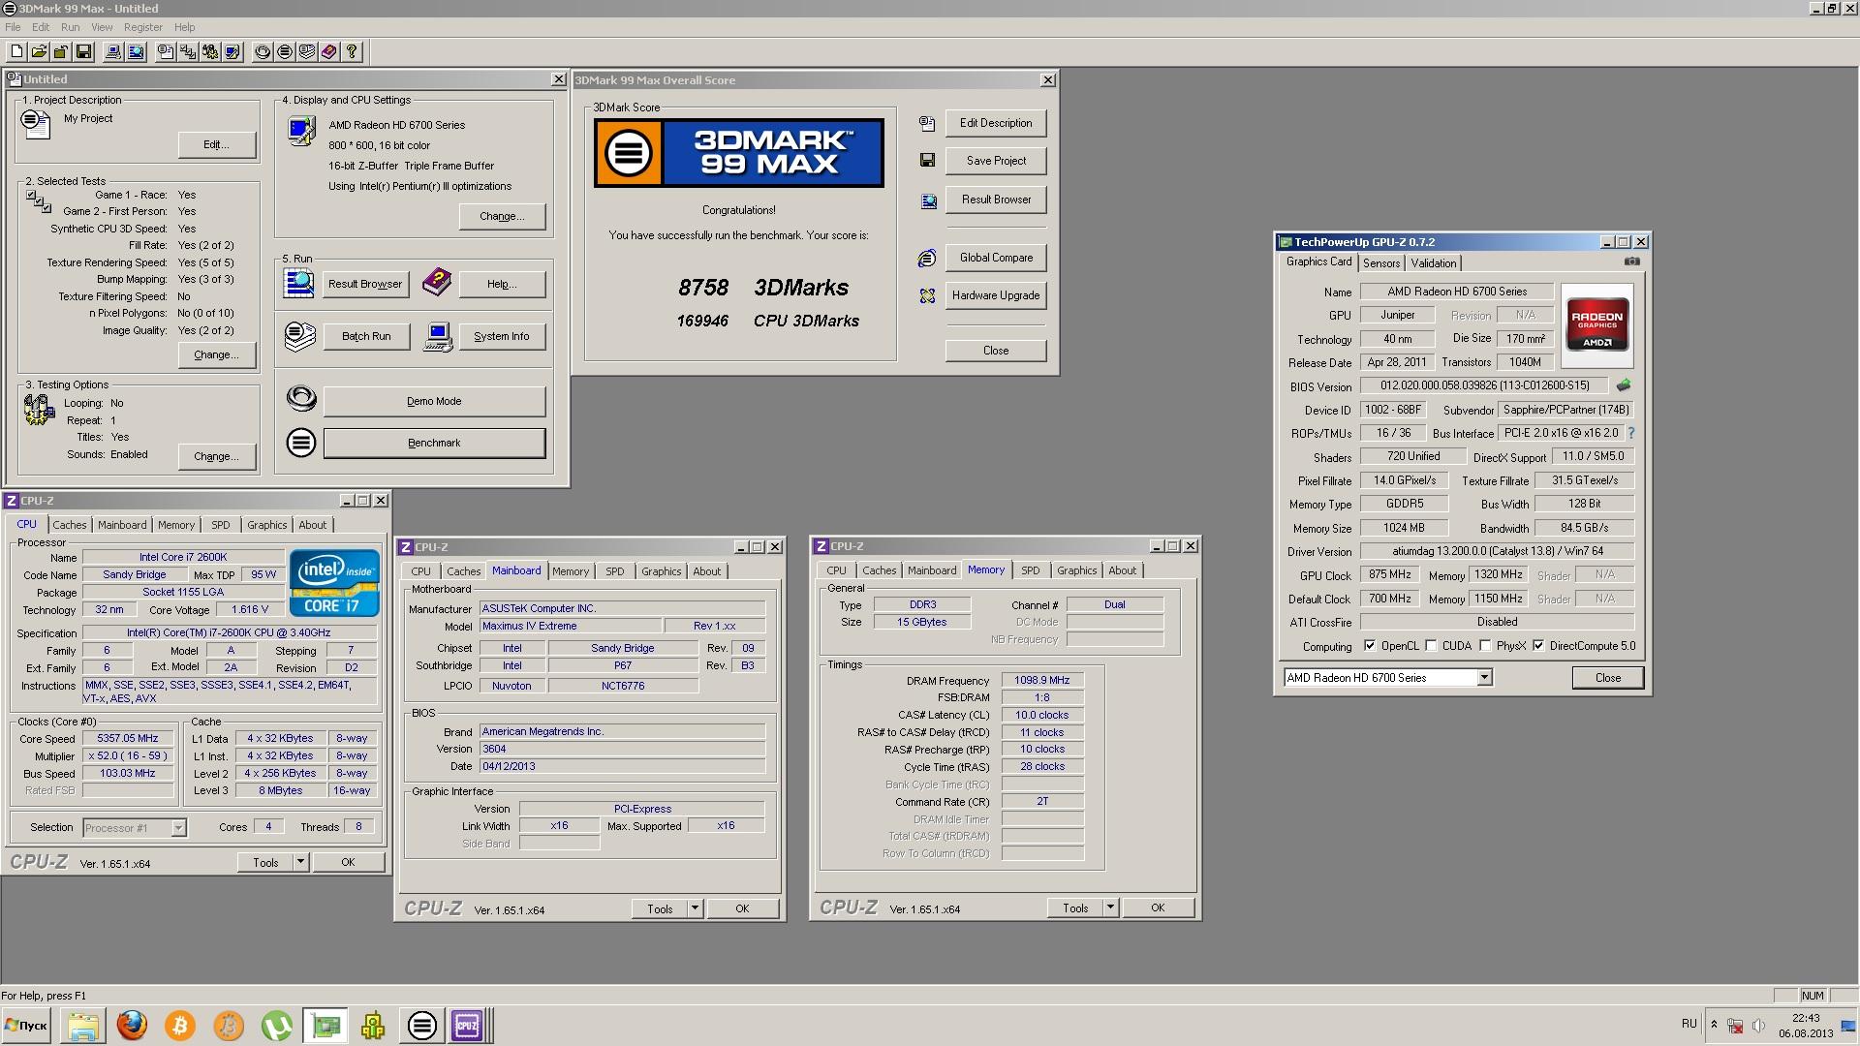Click the Result Browser magnifier toolbar icon
Image resolution: width=1860 pixels, height=1046 pixels.
click(x=136, y=51)
